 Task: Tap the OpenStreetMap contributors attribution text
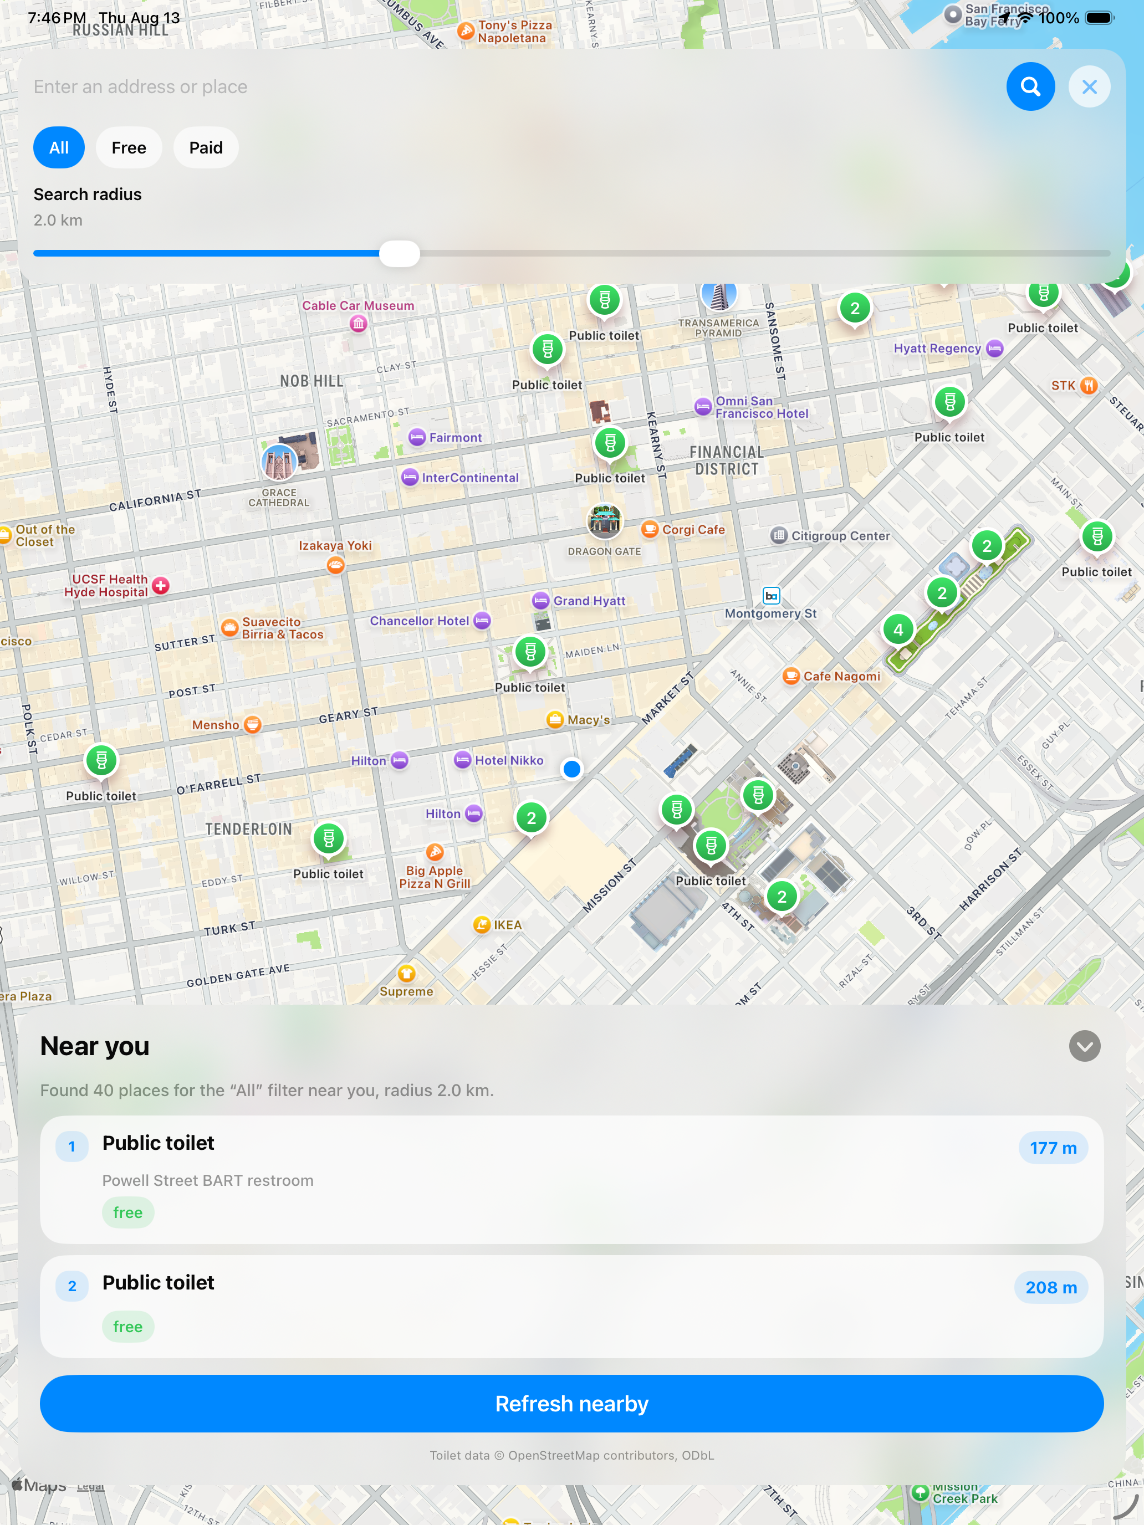coord(571,1455)
